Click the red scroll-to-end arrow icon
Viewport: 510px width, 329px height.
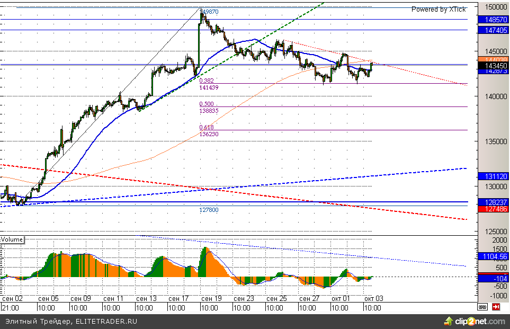click(x=496, y=306)
